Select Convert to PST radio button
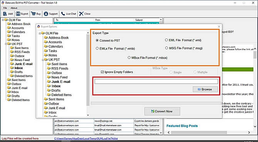The height and width of the screenshot is (142, 258). 97,41
